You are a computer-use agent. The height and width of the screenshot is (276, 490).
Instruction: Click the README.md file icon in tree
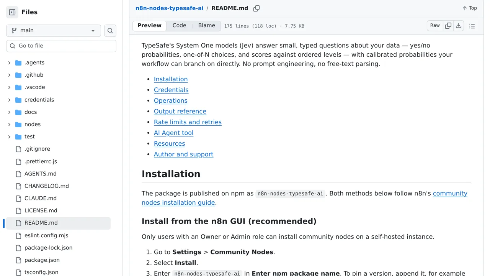(x=18, y=223)
